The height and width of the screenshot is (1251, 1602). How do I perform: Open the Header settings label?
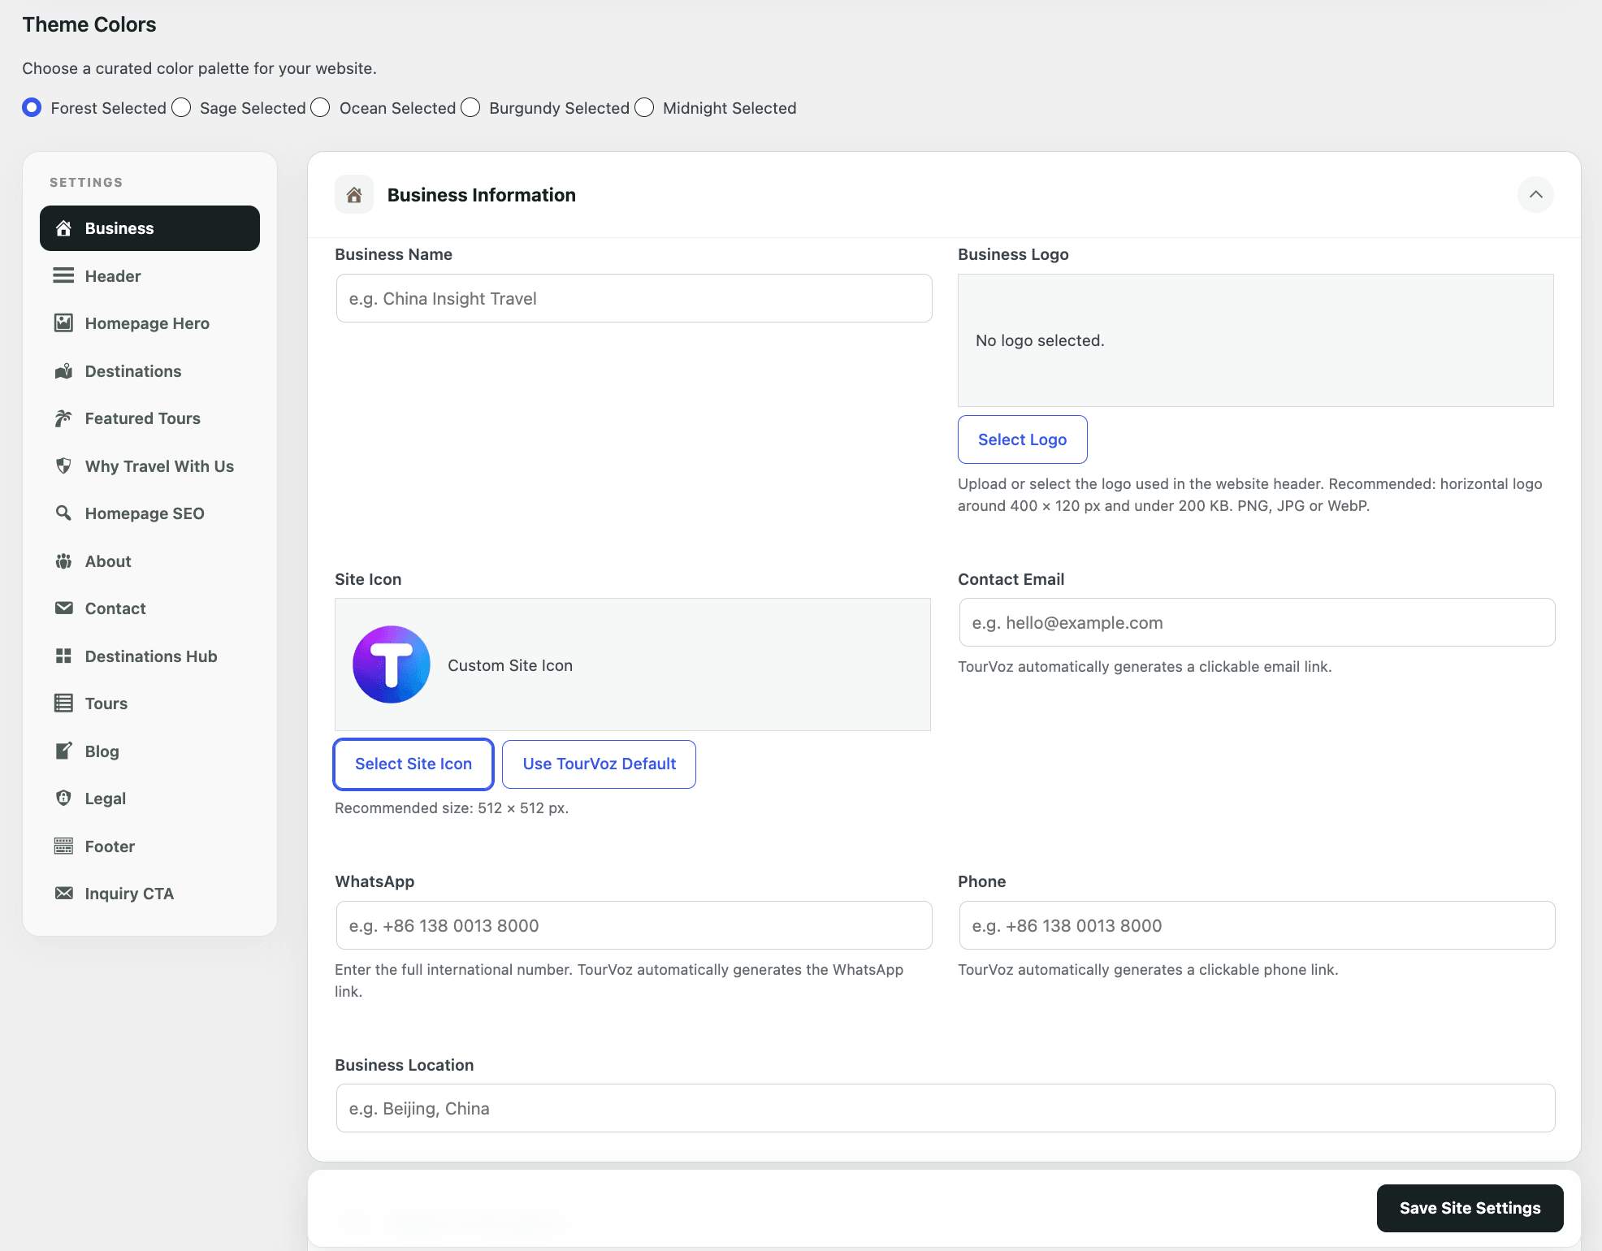pyautogui.click(x=113, y=276)
